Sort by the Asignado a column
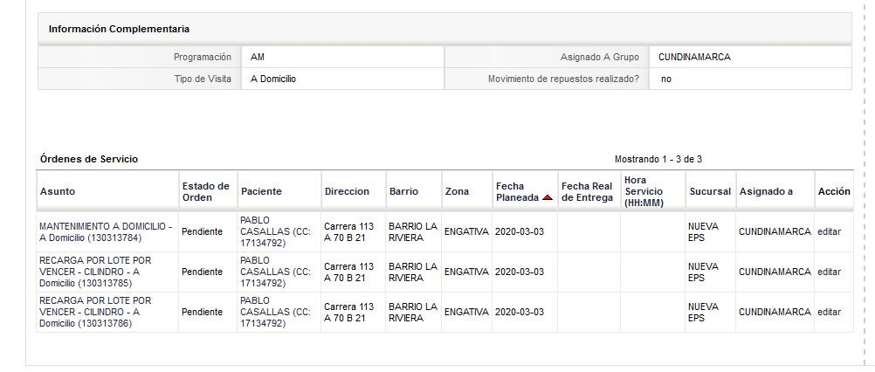This screenshot has width=875, height=372. [x=766, y=191]
